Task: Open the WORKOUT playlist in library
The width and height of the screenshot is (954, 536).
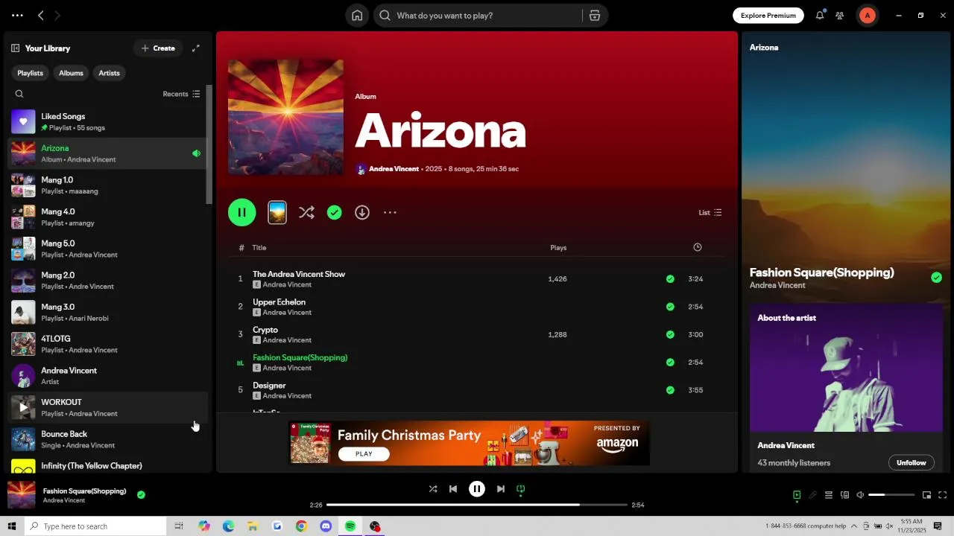Action: coord(107,408)
